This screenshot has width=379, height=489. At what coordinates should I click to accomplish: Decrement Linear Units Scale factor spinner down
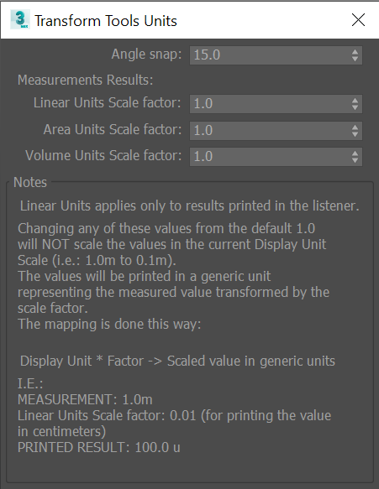pos(355,107)
